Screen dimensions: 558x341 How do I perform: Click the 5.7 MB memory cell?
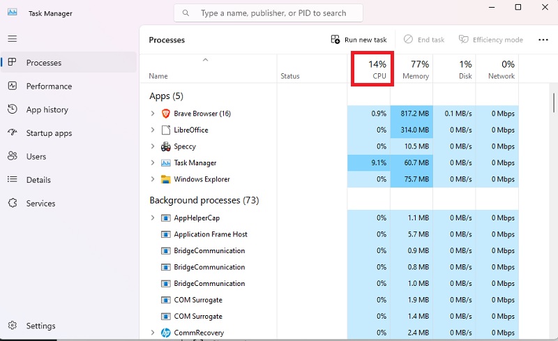pos(412,234)
